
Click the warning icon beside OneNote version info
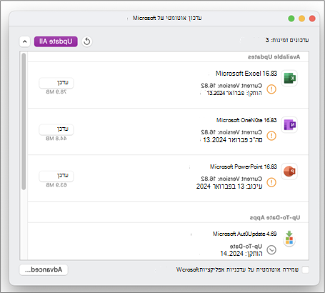click(x=271, y=136)
